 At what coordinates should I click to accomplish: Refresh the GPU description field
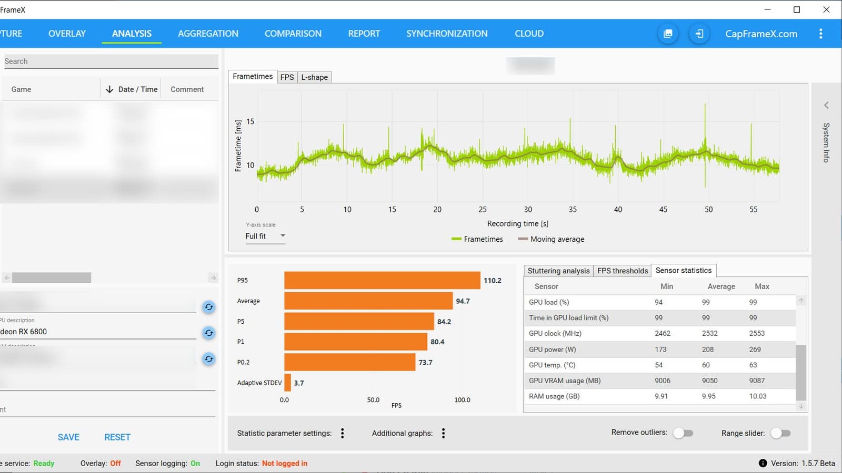click(x=209, y=333)
